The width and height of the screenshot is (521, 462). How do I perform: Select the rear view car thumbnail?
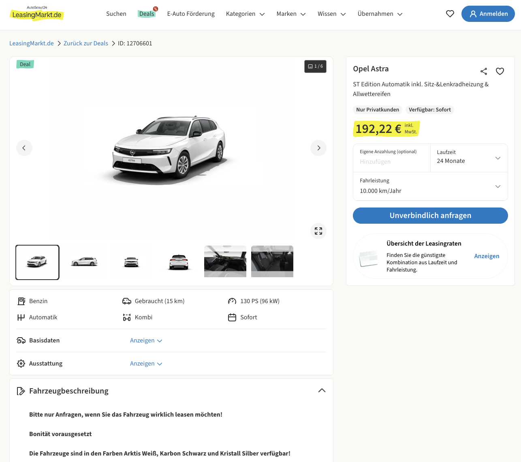pyautogui.click(x=178, y=262)
